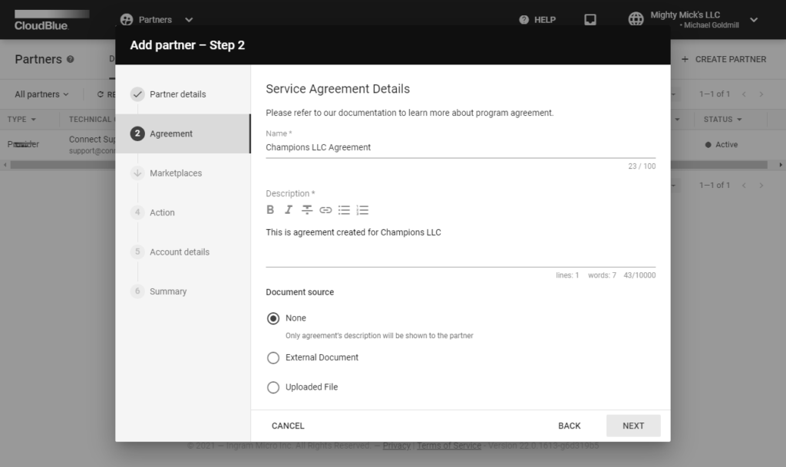The image size is (786, 467).
Task: Insert a numbered list in description
Action: coord(363,210)
